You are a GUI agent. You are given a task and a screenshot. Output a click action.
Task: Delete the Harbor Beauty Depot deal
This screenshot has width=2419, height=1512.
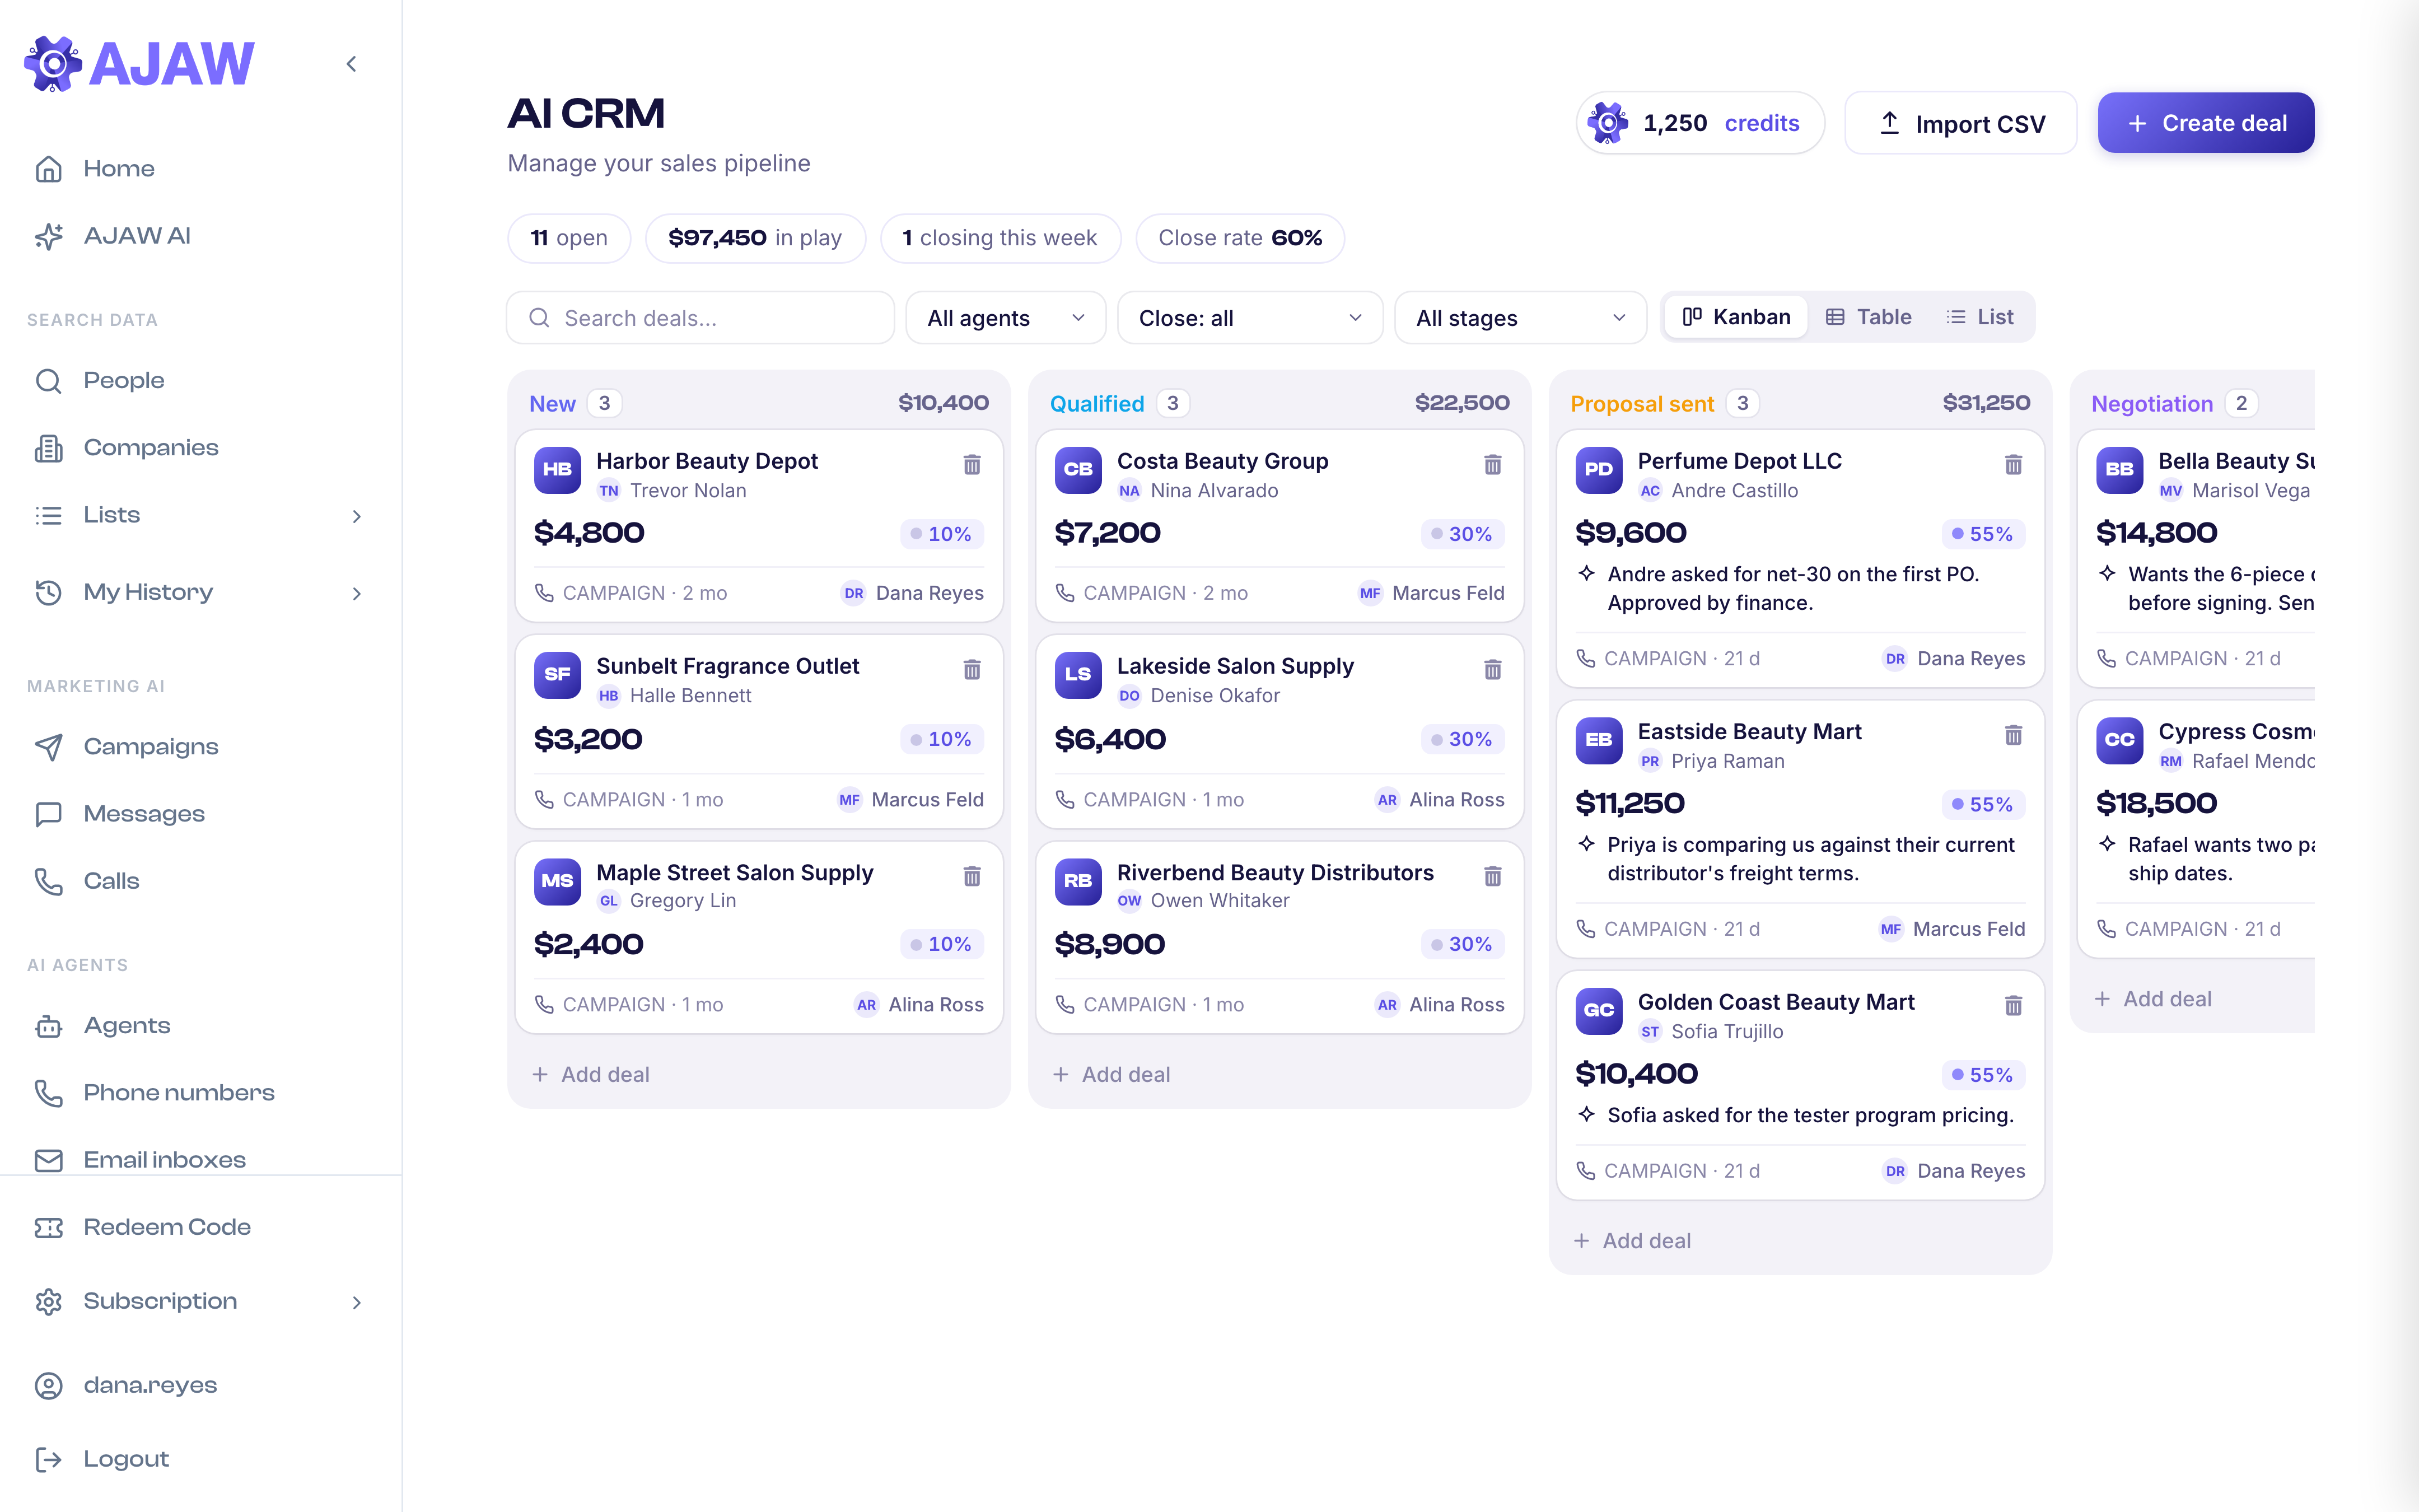click(972, 464)
